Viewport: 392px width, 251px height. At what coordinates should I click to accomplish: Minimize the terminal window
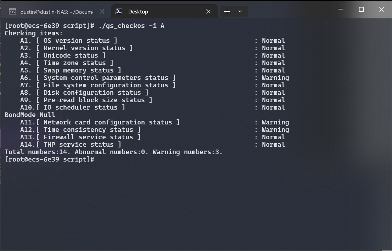[341, 10]
